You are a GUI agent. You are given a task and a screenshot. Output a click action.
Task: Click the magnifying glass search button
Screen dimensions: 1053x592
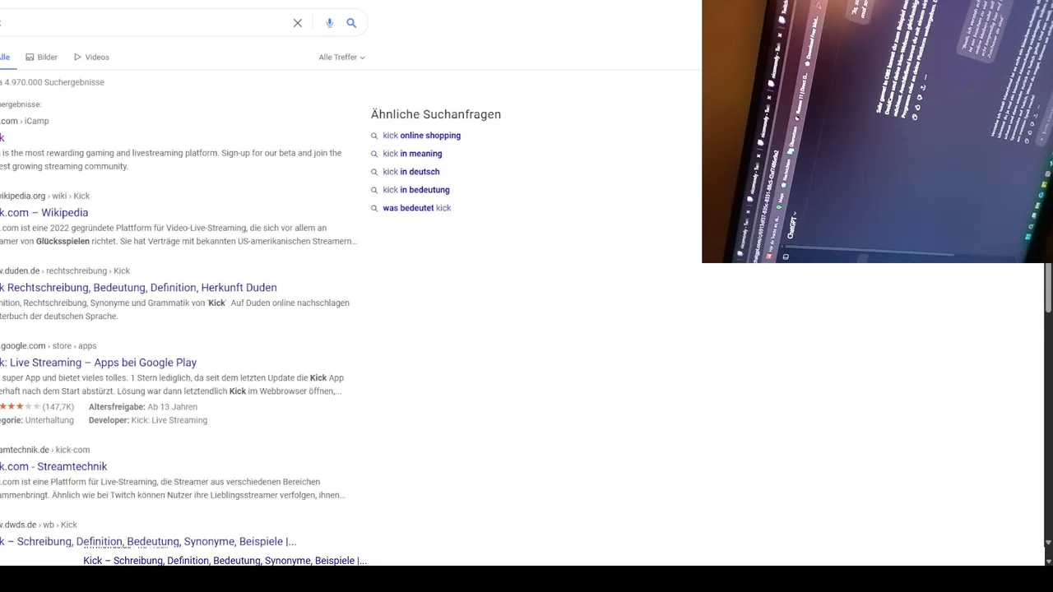point(351,23)
